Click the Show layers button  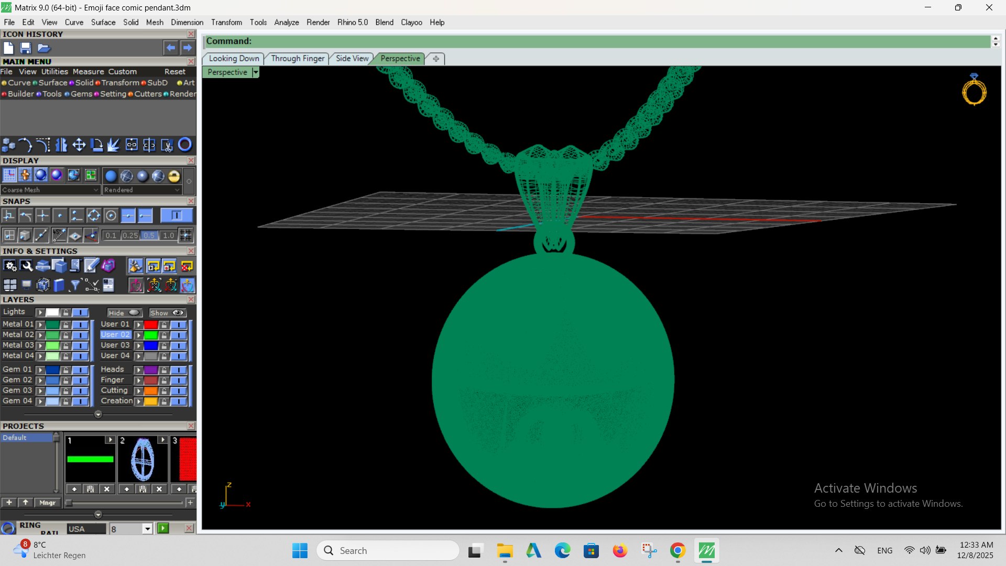167,313
